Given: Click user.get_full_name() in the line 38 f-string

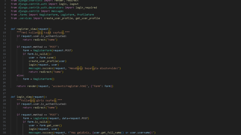Looking at the screenshot, I should pos(109,133).
